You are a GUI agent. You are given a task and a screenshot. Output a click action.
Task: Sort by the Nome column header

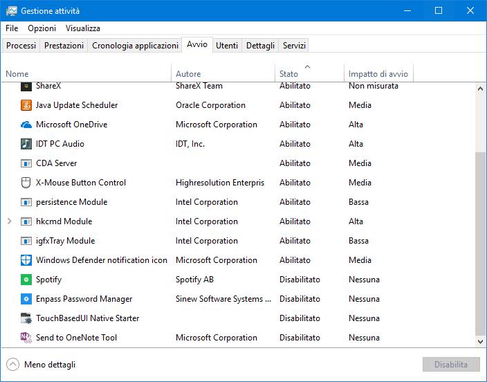(86, 73)
